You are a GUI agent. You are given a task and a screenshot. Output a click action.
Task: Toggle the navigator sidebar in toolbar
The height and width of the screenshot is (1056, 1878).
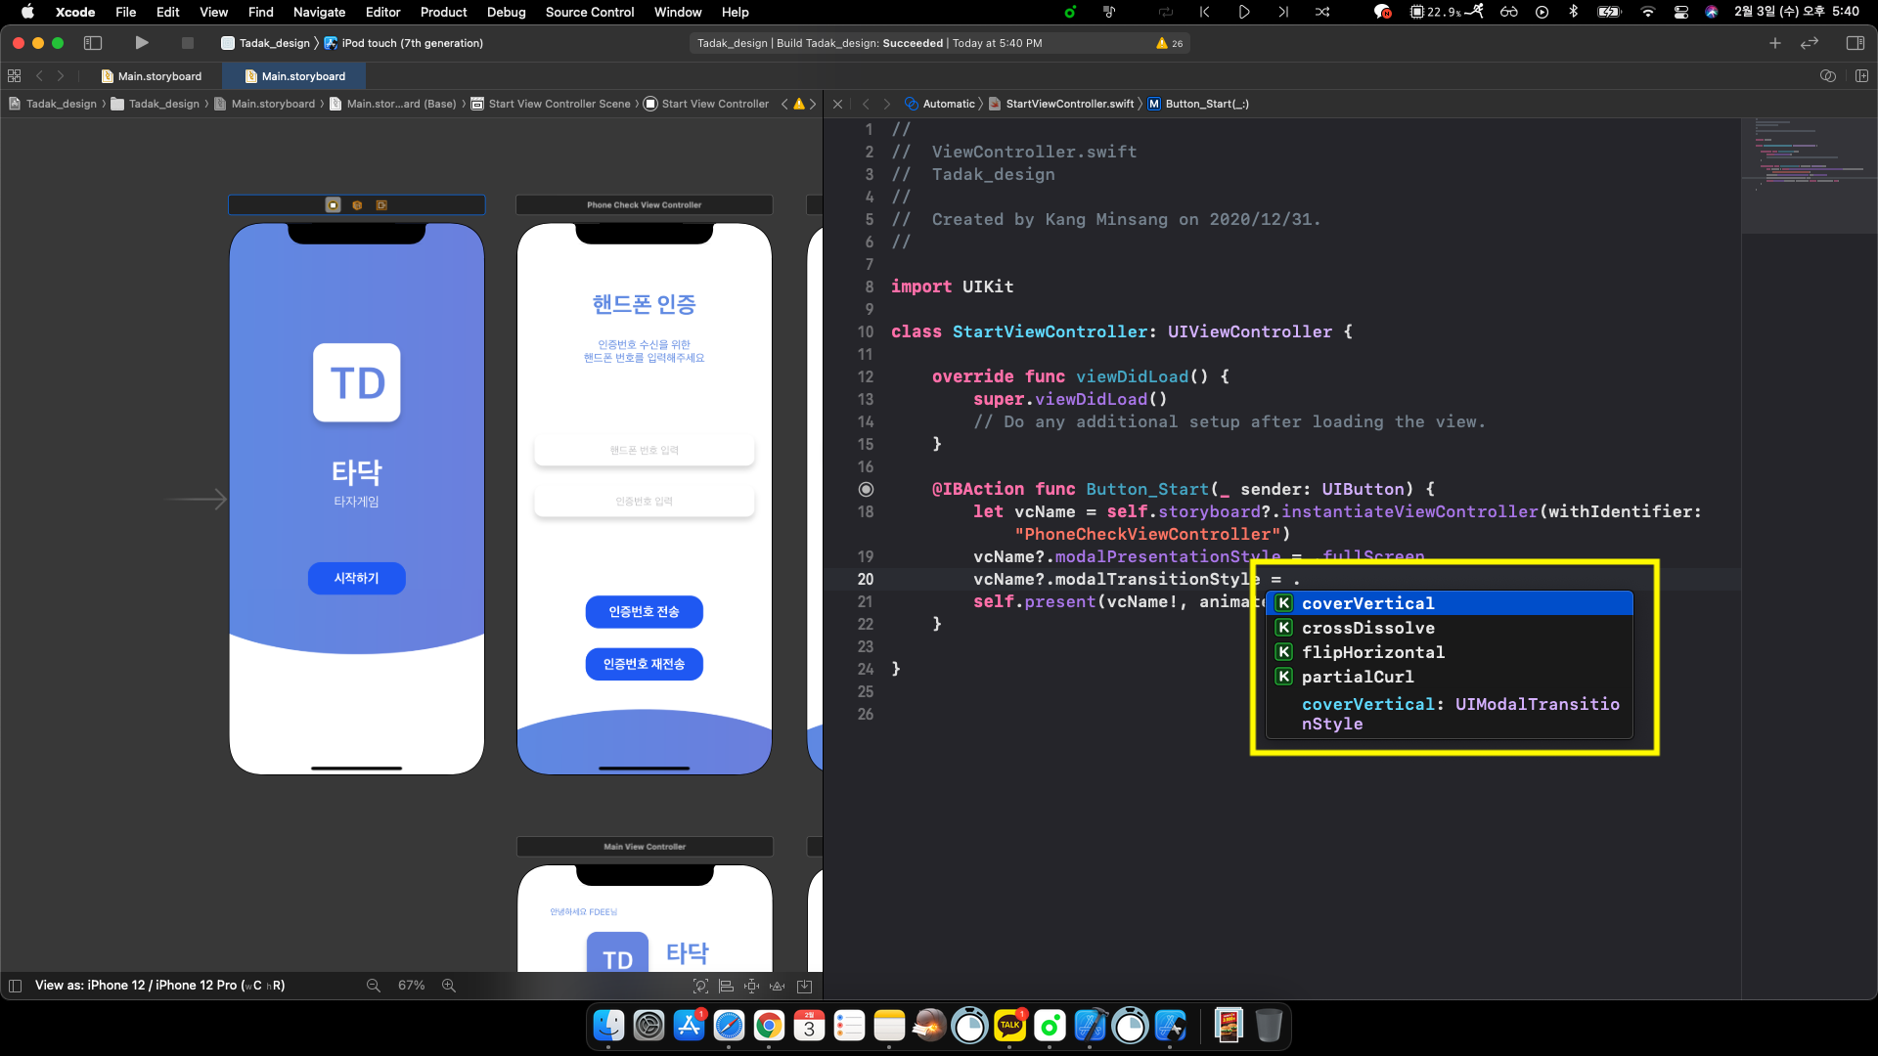93,43
